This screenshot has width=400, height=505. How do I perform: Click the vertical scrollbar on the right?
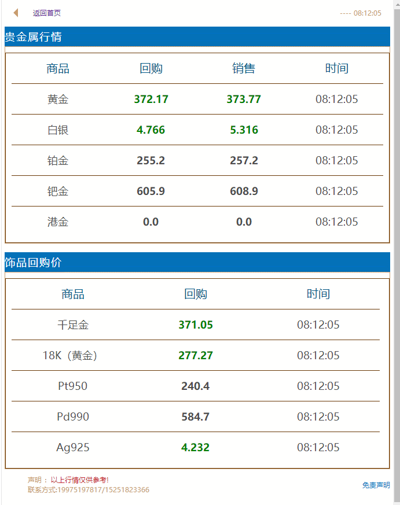click(397, 231)
